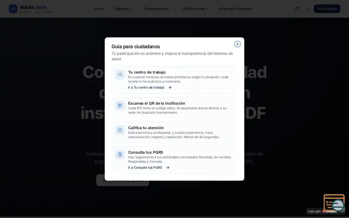The width and height of the screenshot is (349, 218).
Task: Follow the Ir a Tu centro de trabajo link
Action: 150,88
